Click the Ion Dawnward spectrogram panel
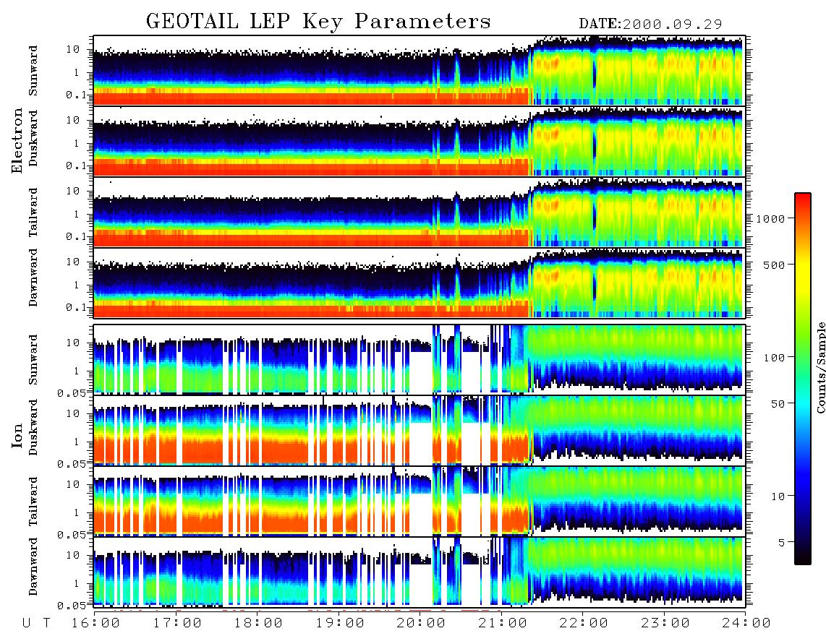Screen dimensions: 826x636 (420, 572)
